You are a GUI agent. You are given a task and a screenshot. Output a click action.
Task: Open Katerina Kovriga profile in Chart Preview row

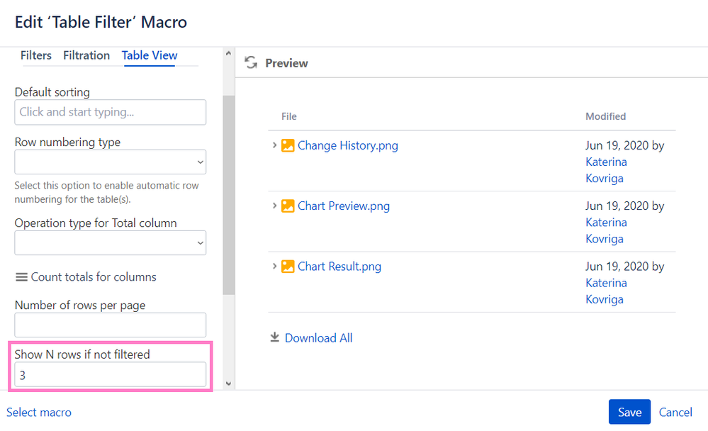[x=606, y=230]
